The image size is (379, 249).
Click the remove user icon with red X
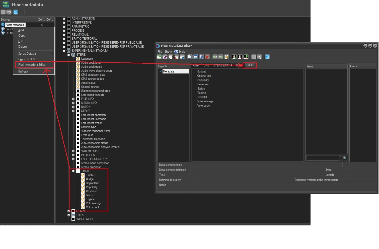(240, 57)
